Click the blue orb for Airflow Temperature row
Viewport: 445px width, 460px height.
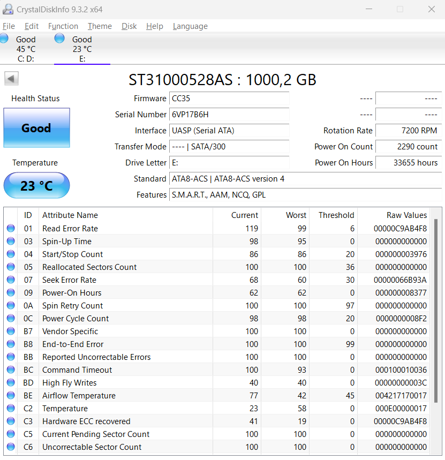point(11,396)
